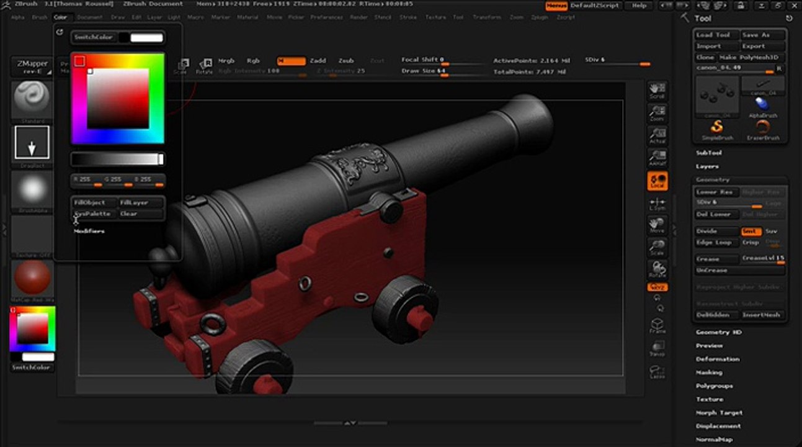This screenshot has height=447, width=802.
Task: Click the Color palette dock arrow icon
Action: (x=60, y=32)
